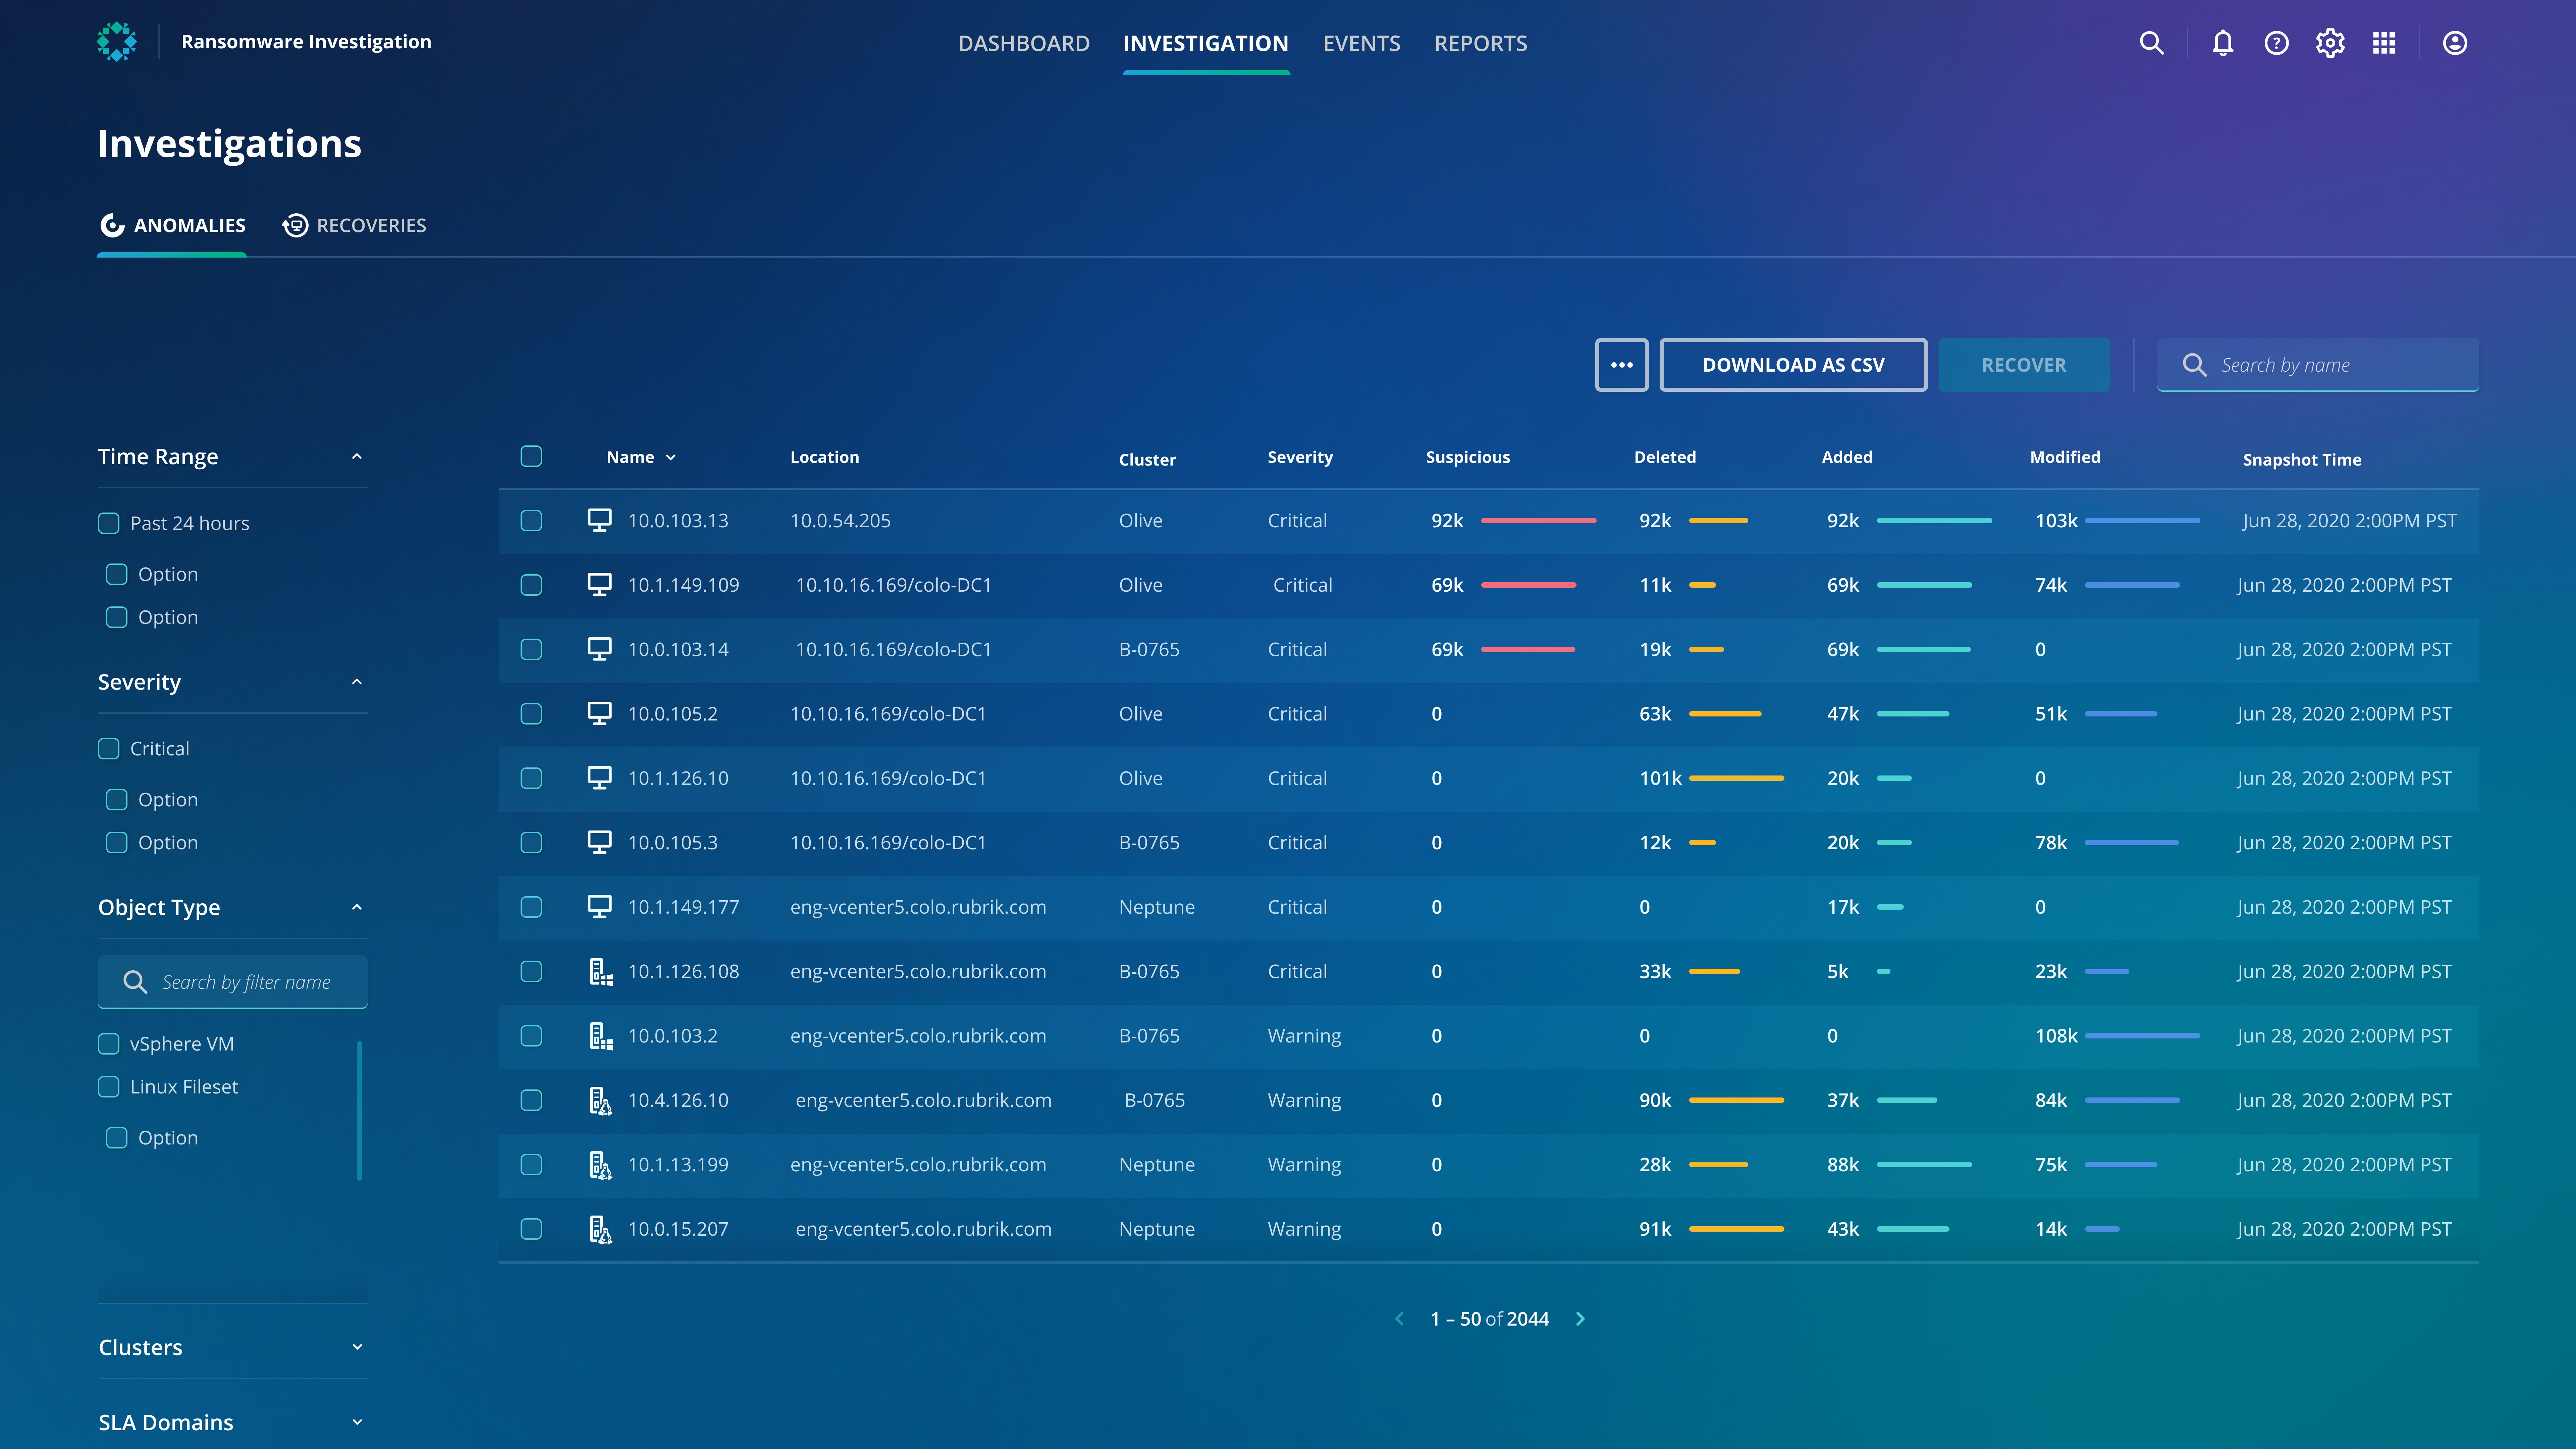Check the row for 10.1.149.109
This screenshot has height=1449, width=2576.
click(531, 585)
